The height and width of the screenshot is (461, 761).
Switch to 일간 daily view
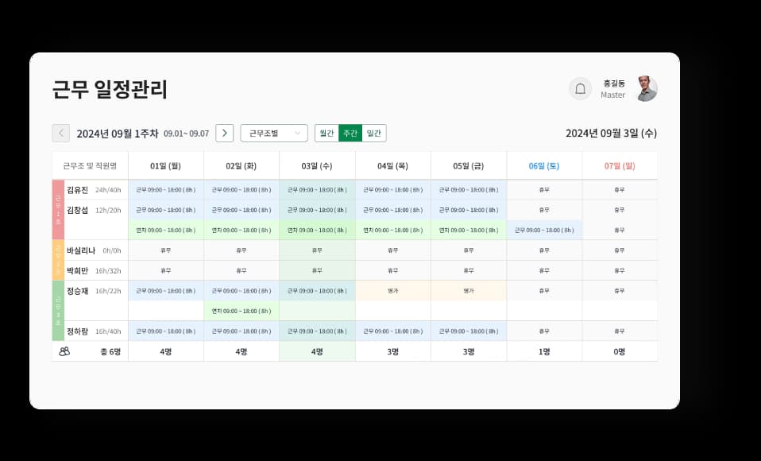375,133
